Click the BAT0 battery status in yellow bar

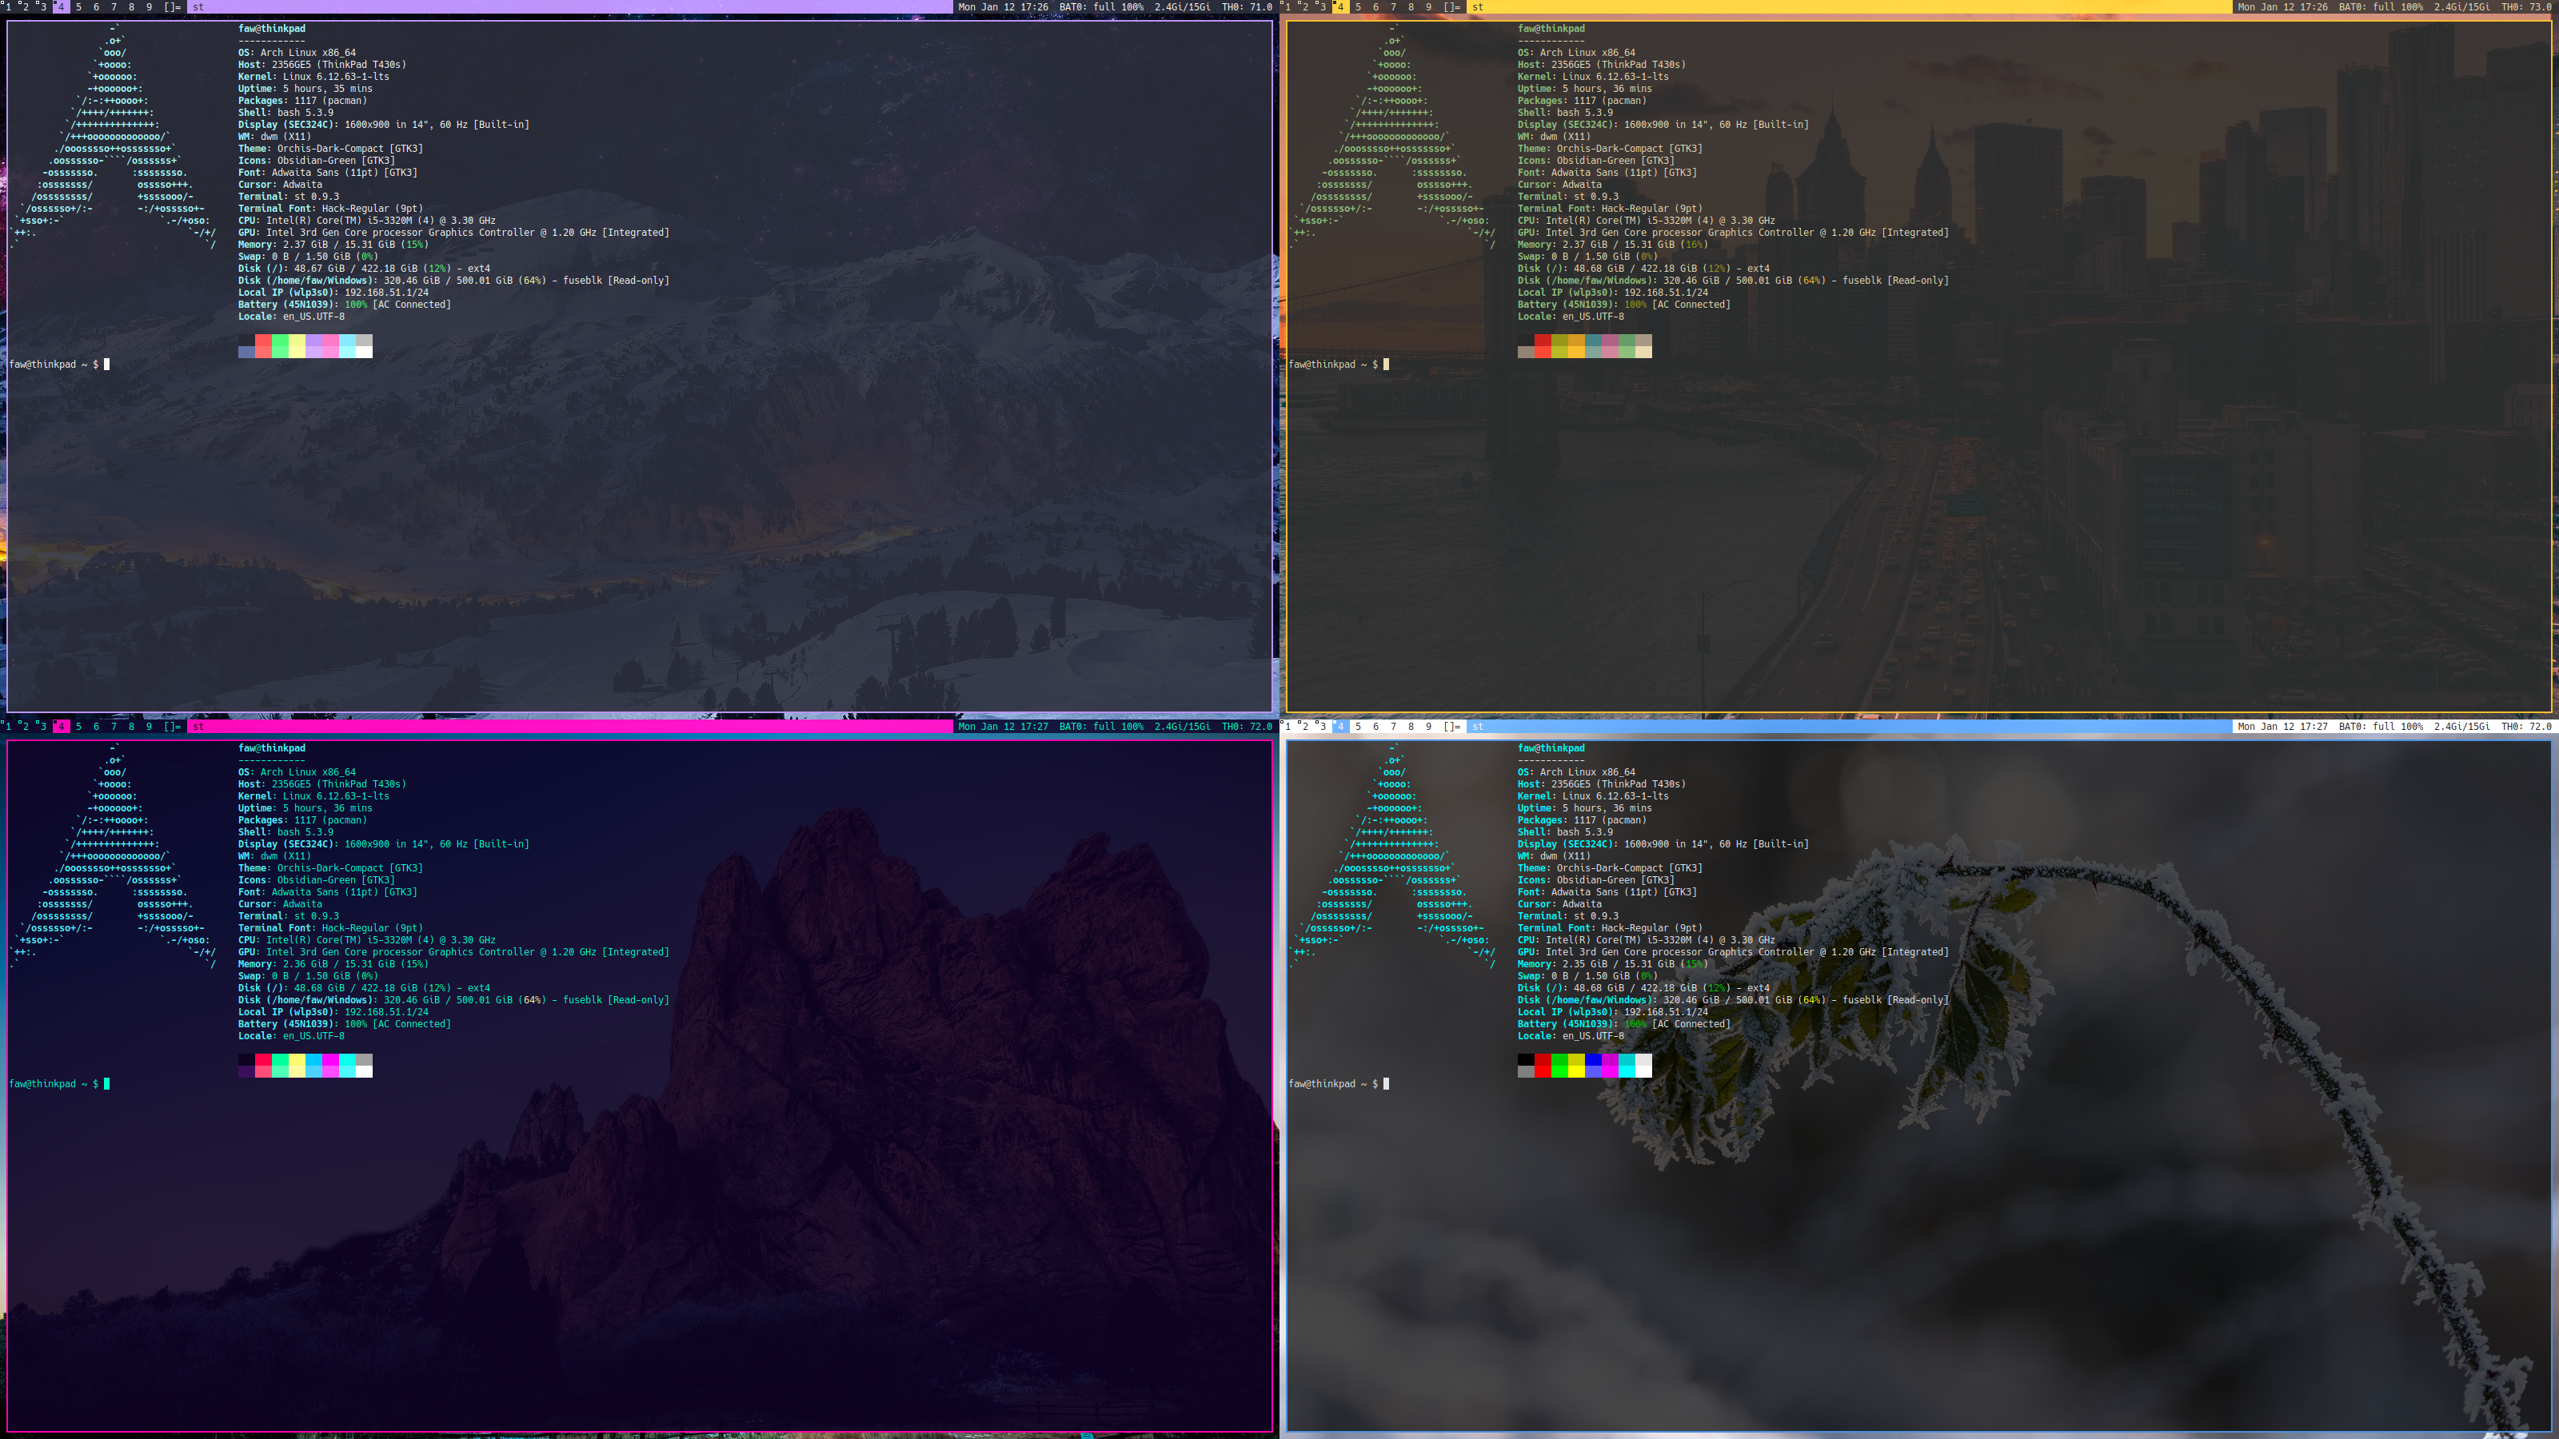click(2380, 7)
